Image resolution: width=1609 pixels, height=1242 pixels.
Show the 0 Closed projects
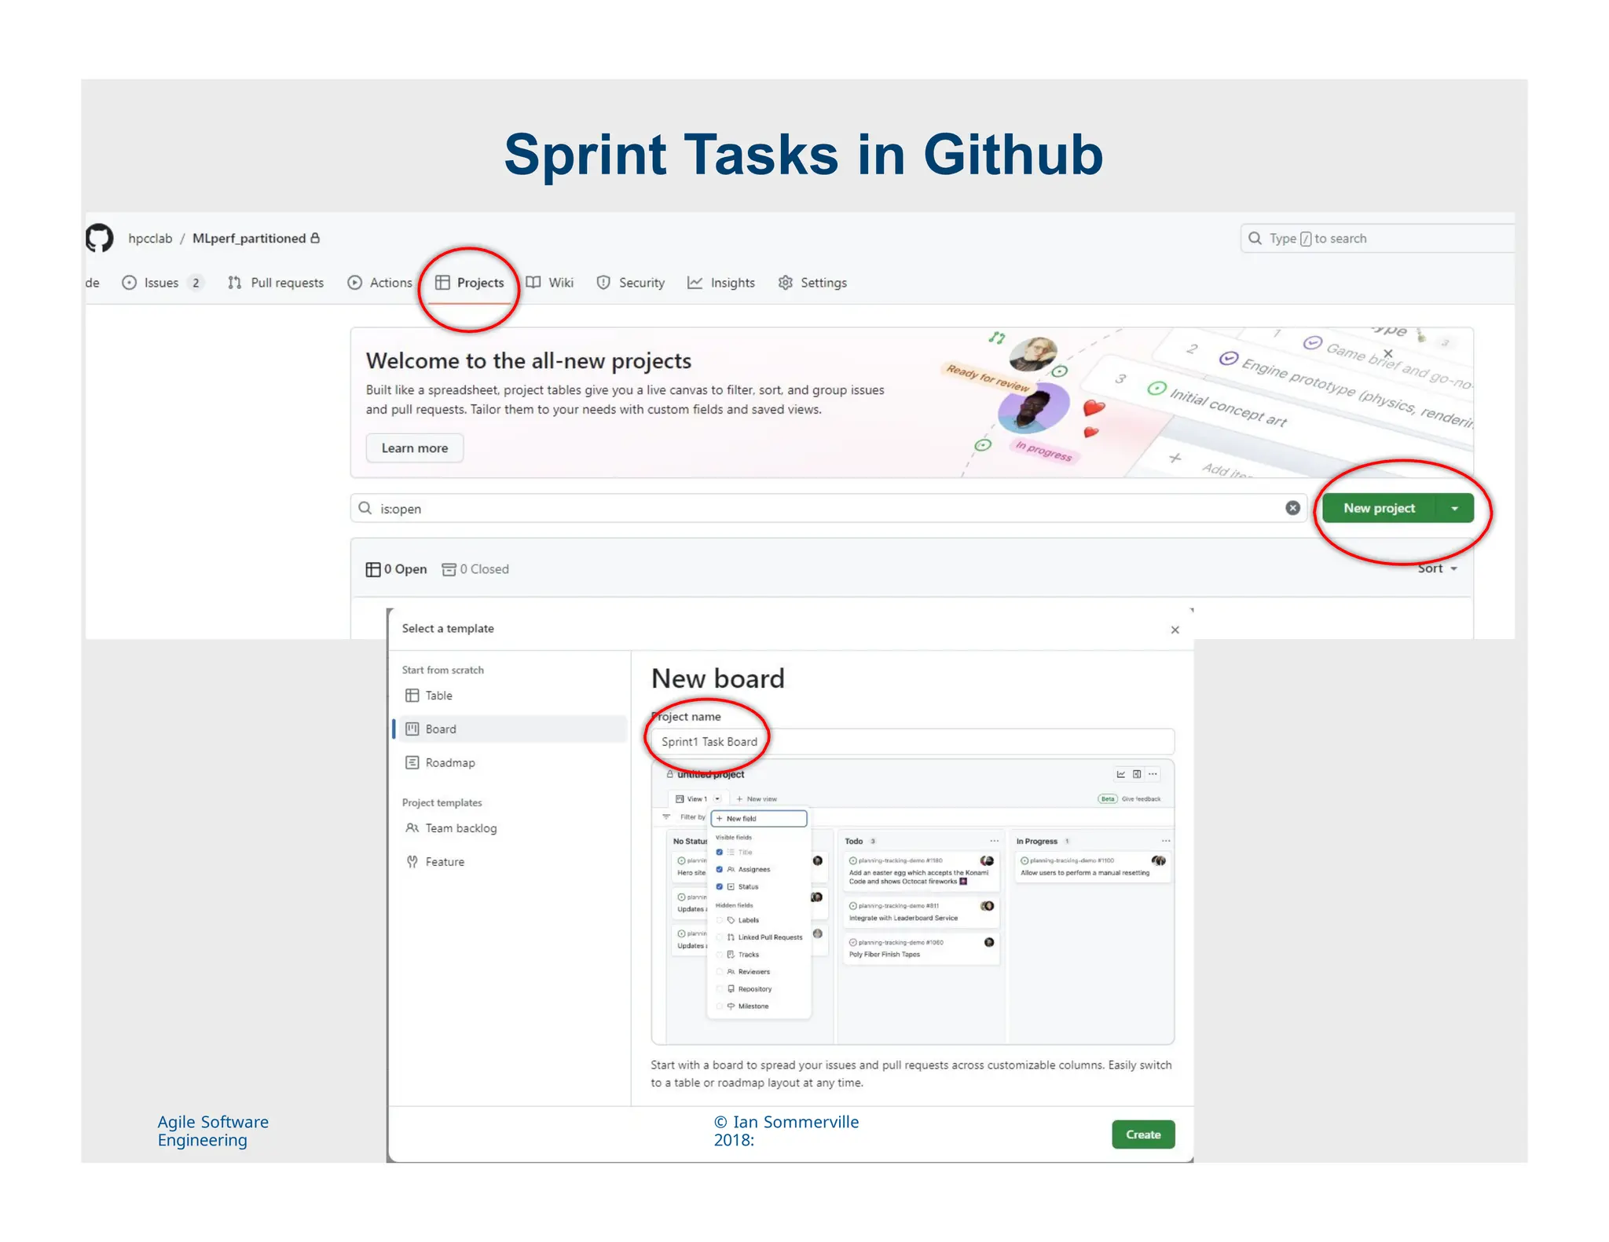475,569
